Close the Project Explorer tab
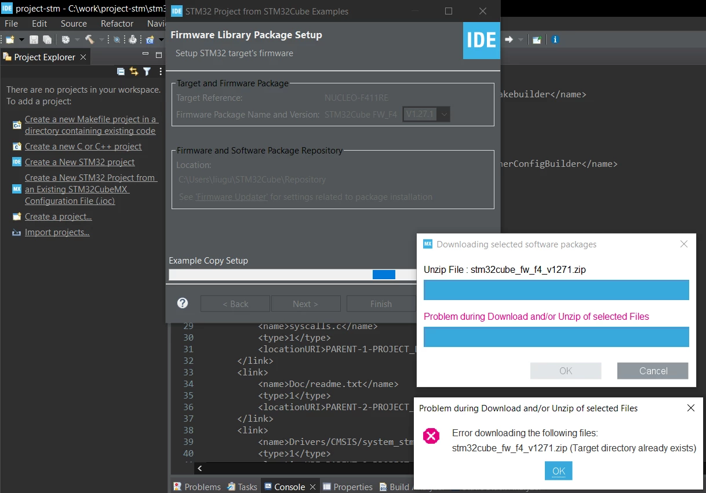This screenshot has width=706, height=493. tap(83, 57)
